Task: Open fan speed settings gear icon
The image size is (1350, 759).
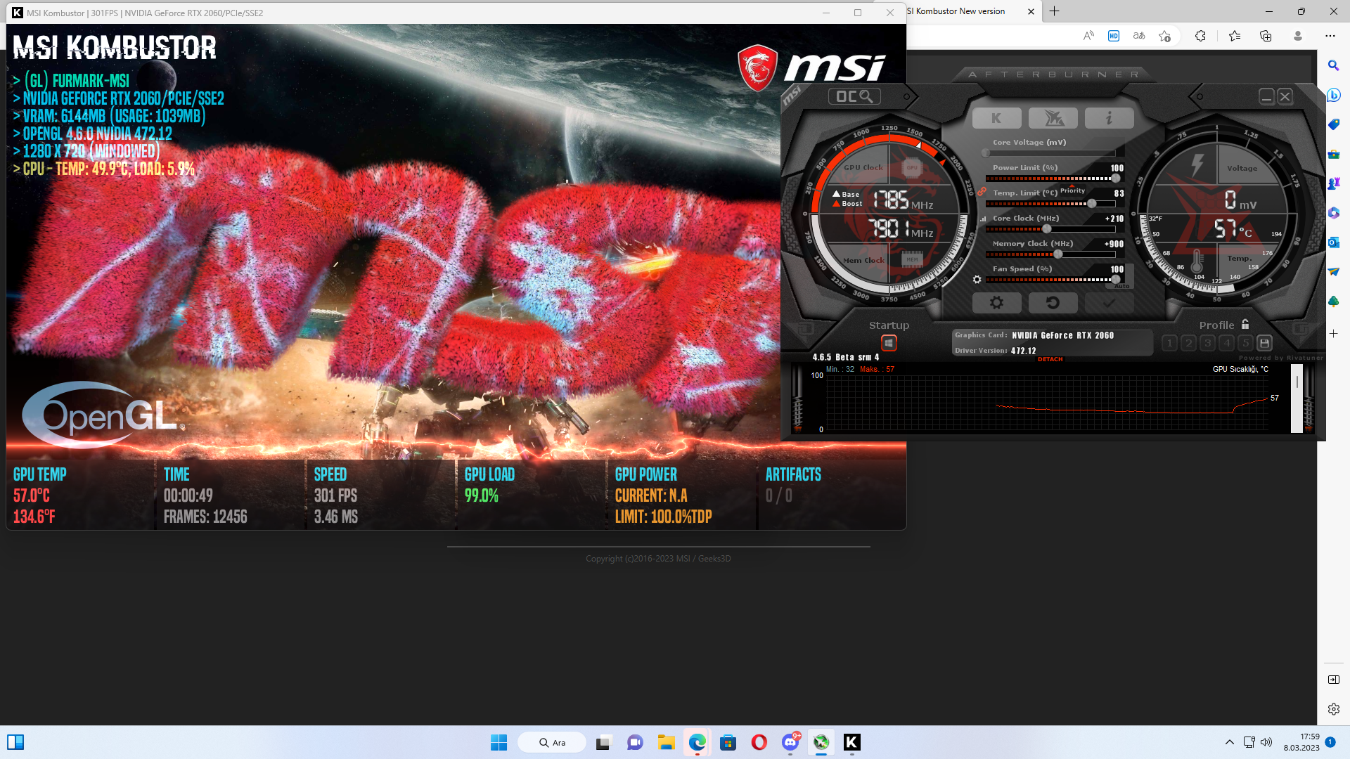Action: (977, 280)
